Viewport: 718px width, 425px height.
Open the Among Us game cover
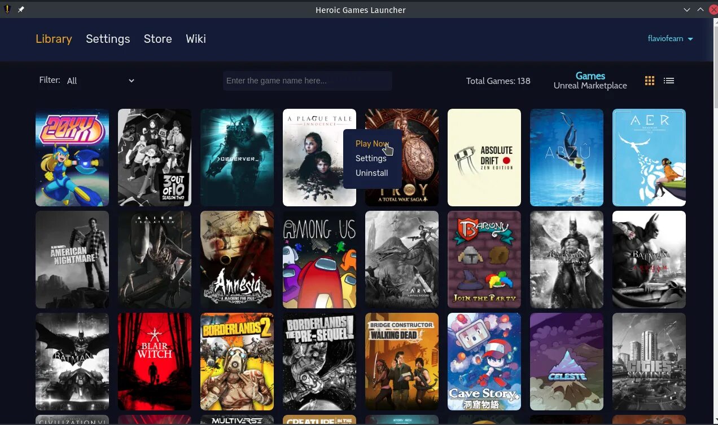(x=319, y=259)
